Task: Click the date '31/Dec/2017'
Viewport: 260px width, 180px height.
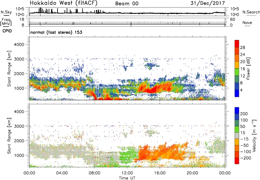Action: pyautogui.click(x=208, y=3)
